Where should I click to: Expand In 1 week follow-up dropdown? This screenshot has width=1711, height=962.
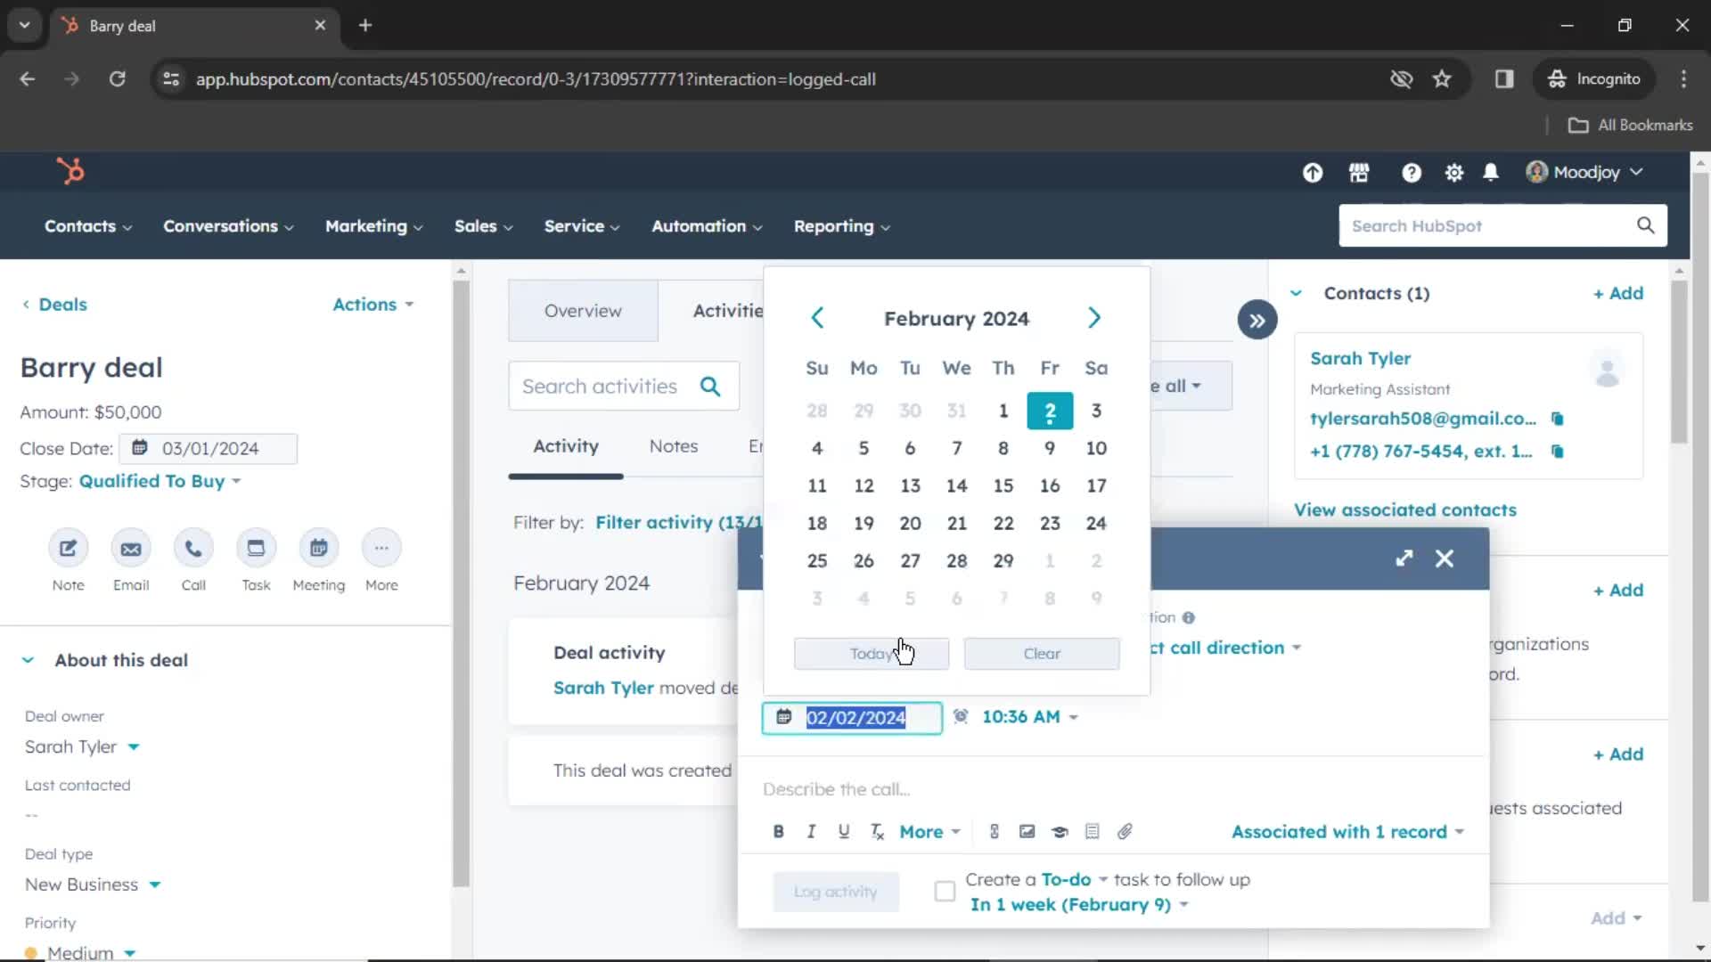[x=1183, y=903]
